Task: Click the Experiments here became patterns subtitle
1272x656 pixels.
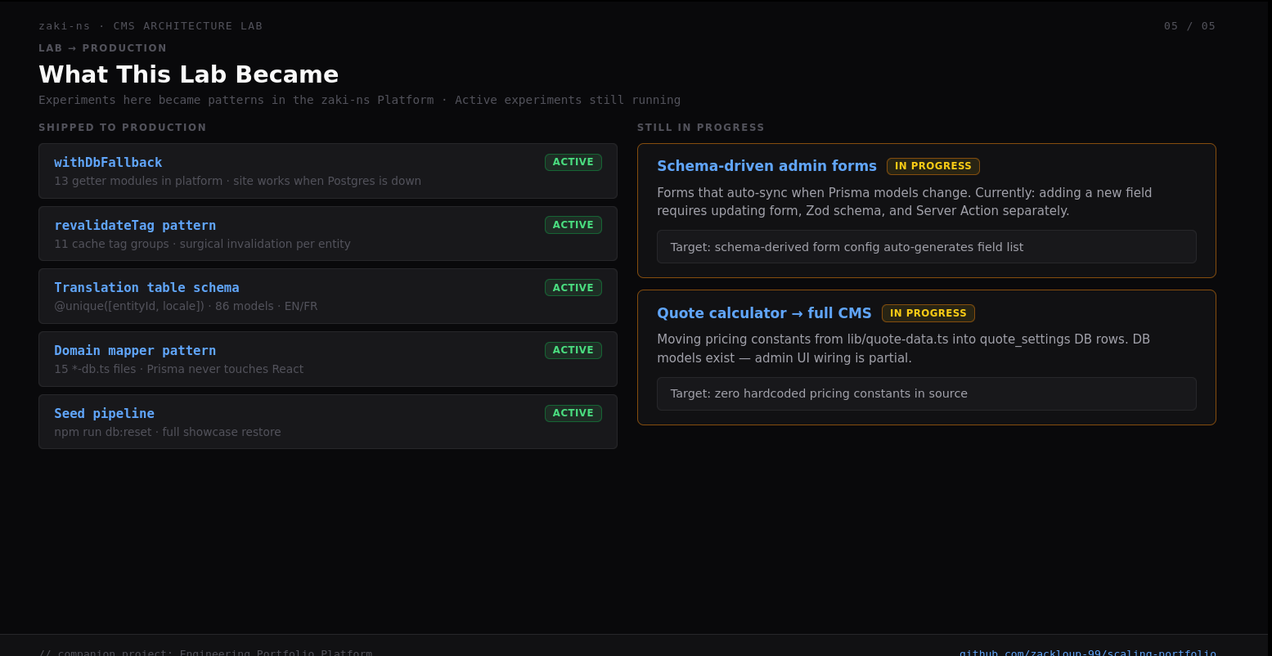Action: pyautogui.click(x=359, y=100)
